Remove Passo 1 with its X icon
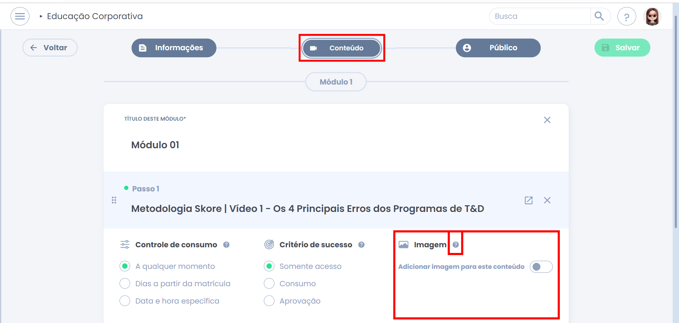This screenshot has width=679, height=323. [547, 200]
